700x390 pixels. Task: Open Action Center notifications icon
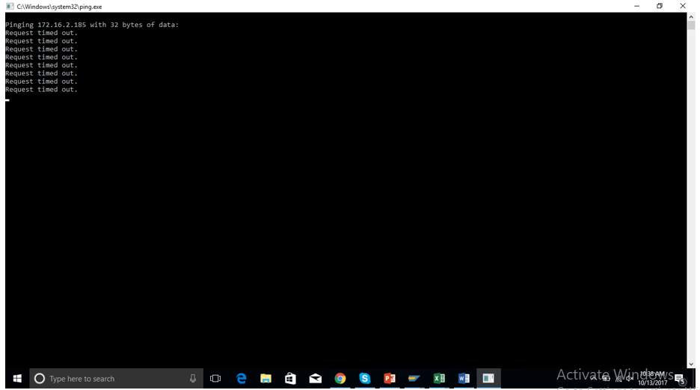[x=680, y=379]
